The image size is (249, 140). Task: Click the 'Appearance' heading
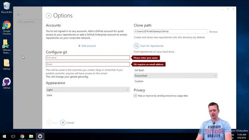coord(55,83)
